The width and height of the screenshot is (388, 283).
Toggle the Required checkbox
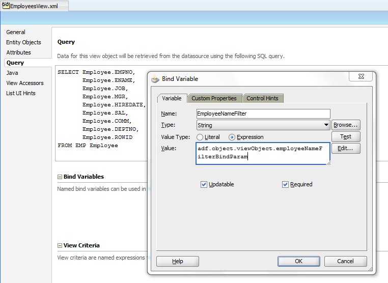[285, 184]
